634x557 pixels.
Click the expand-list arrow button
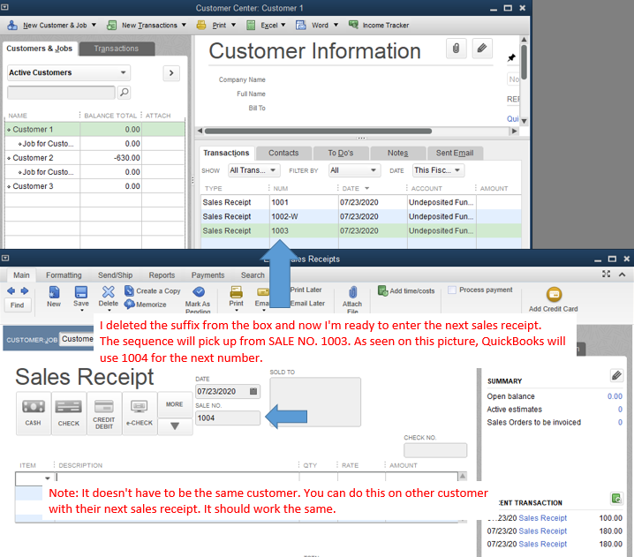(171, 73)
